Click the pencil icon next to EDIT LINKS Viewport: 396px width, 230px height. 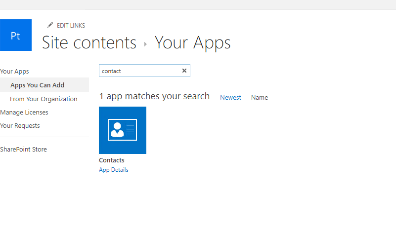pos(50,25)
